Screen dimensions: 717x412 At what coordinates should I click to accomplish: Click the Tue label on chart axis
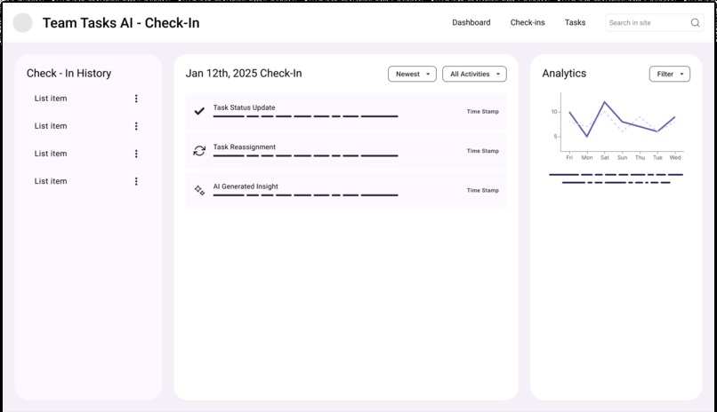(x=657, y=157)
